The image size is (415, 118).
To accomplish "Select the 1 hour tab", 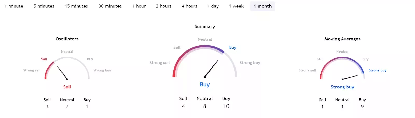I will click(x=139, y=6).
